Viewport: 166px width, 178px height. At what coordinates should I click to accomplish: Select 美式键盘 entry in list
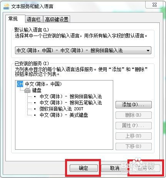(x=64, y=115)
